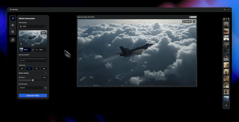Viewport: 239px width, 122px height.
Task: Download the generated image
Action: tap(194, 22)
